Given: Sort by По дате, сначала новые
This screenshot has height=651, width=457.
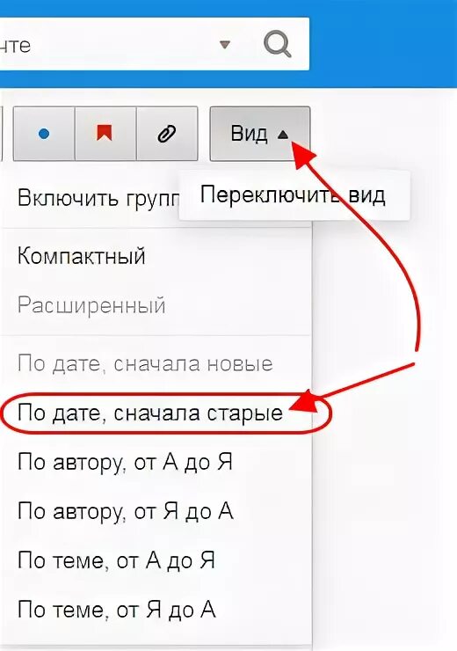Looking at the screenshot, I should [x=145, y=363].
